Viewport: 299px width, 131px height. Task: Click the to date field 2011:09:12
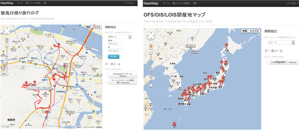115,51
